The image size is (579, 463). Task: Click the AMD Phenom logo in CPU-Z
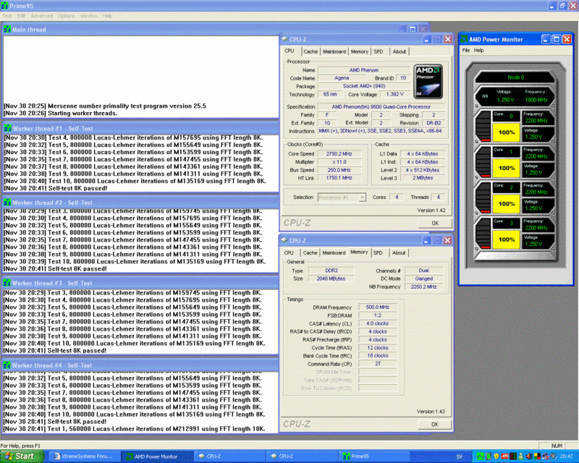(428, 82)
